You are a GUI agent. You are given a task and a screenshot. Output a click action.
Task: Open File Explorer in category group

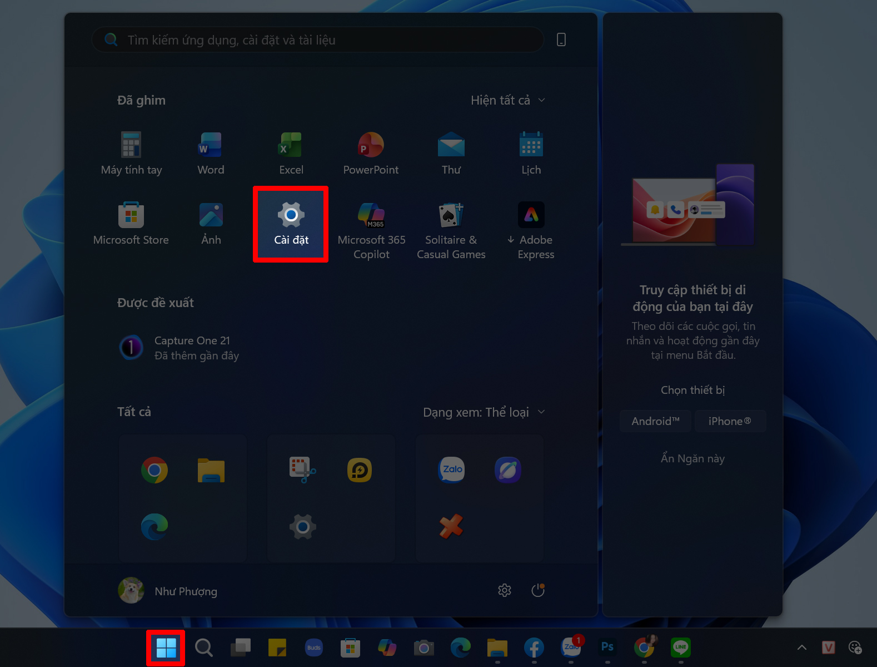[211, 470]
